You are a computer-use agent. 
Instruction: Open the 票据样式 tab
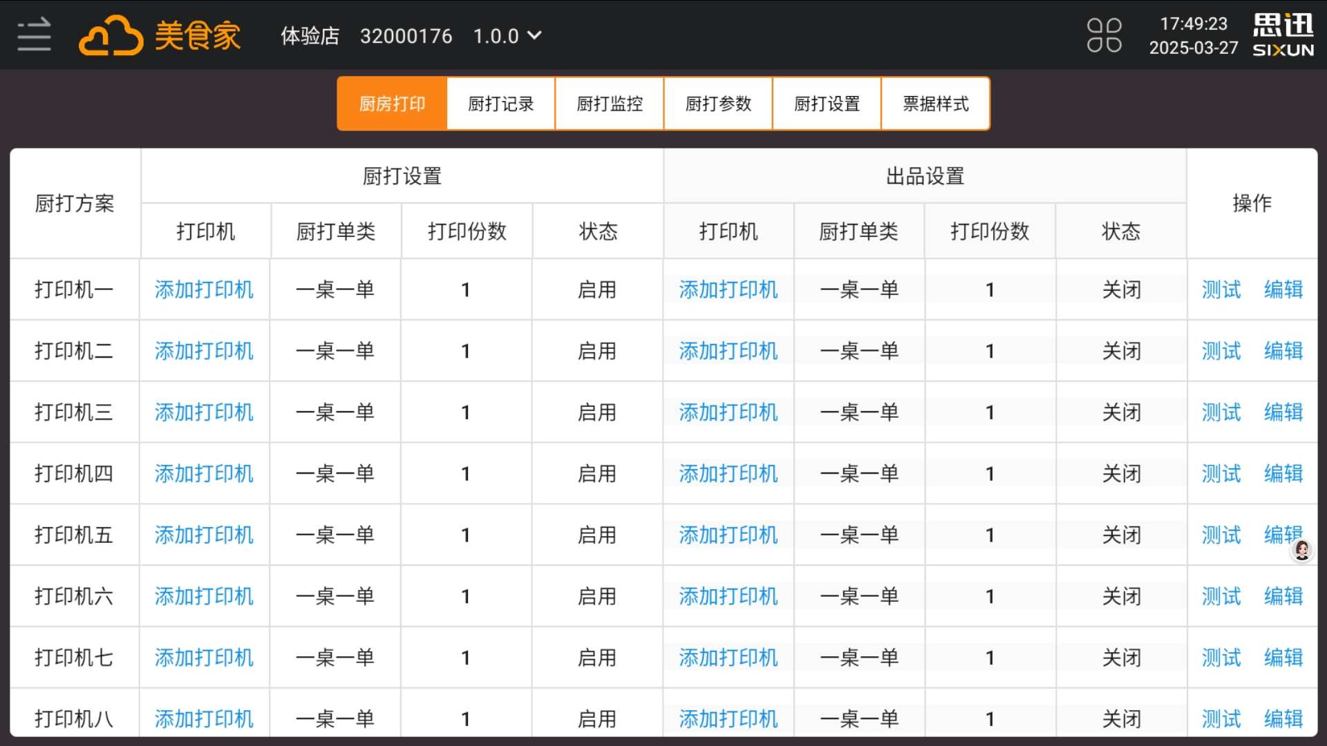(x=935, y=103)
